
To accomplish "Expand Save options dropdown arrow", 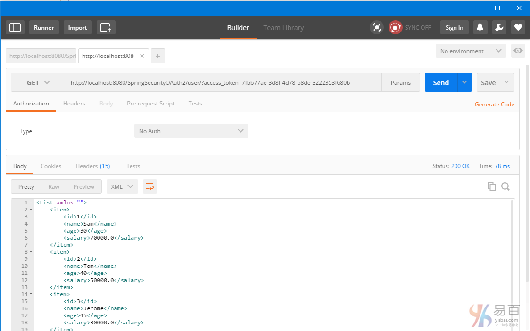I will (x=507, y=83).
